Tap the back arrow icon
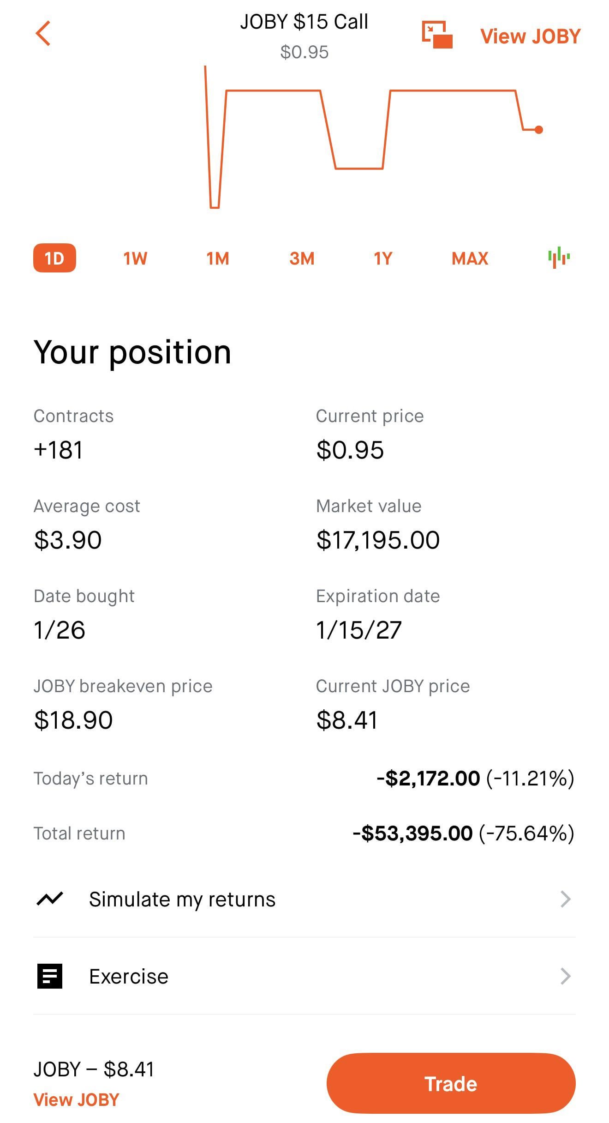This screenshot has width=609, height=1123. [43, 34]
